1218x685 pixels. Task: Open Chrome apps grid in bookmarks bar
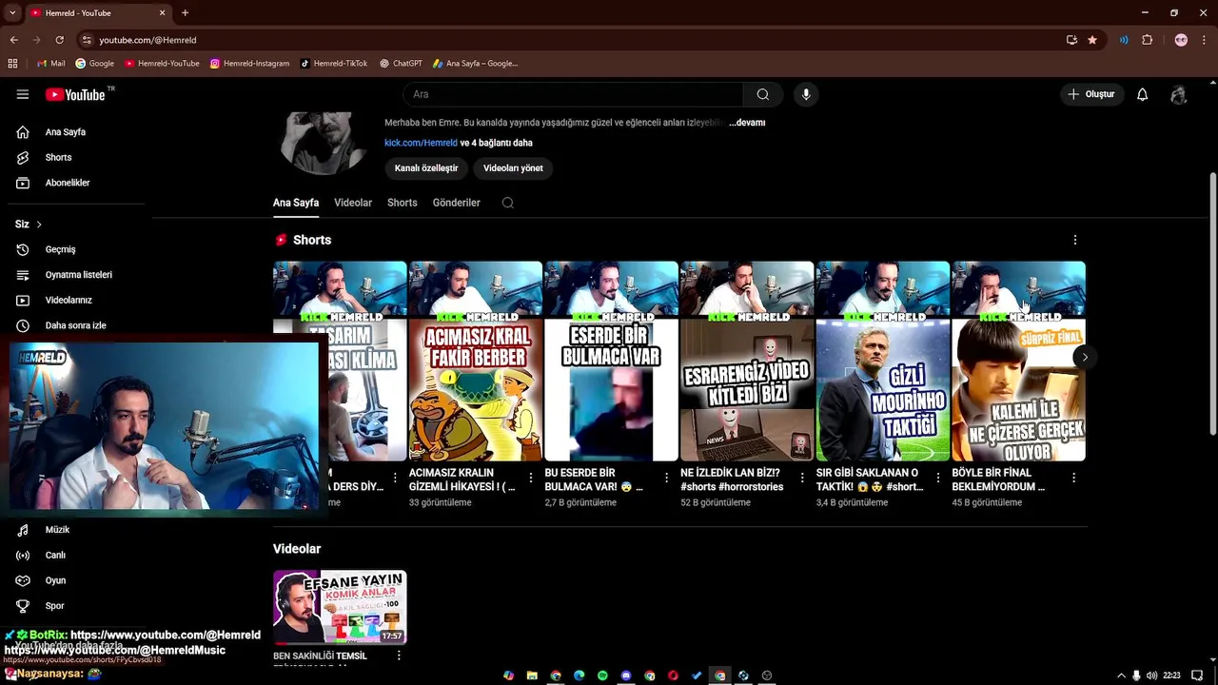[12, 64]
